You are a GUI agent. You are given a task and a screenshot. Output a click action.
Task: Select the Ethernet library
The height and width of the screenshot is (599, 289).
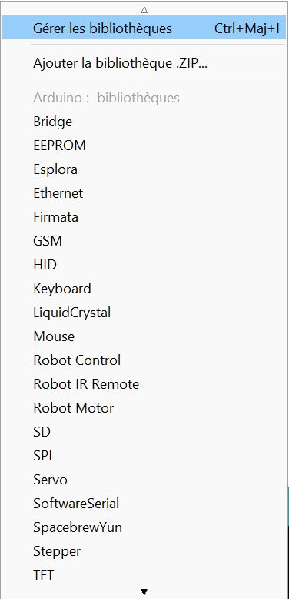click(x=144, y=193)
